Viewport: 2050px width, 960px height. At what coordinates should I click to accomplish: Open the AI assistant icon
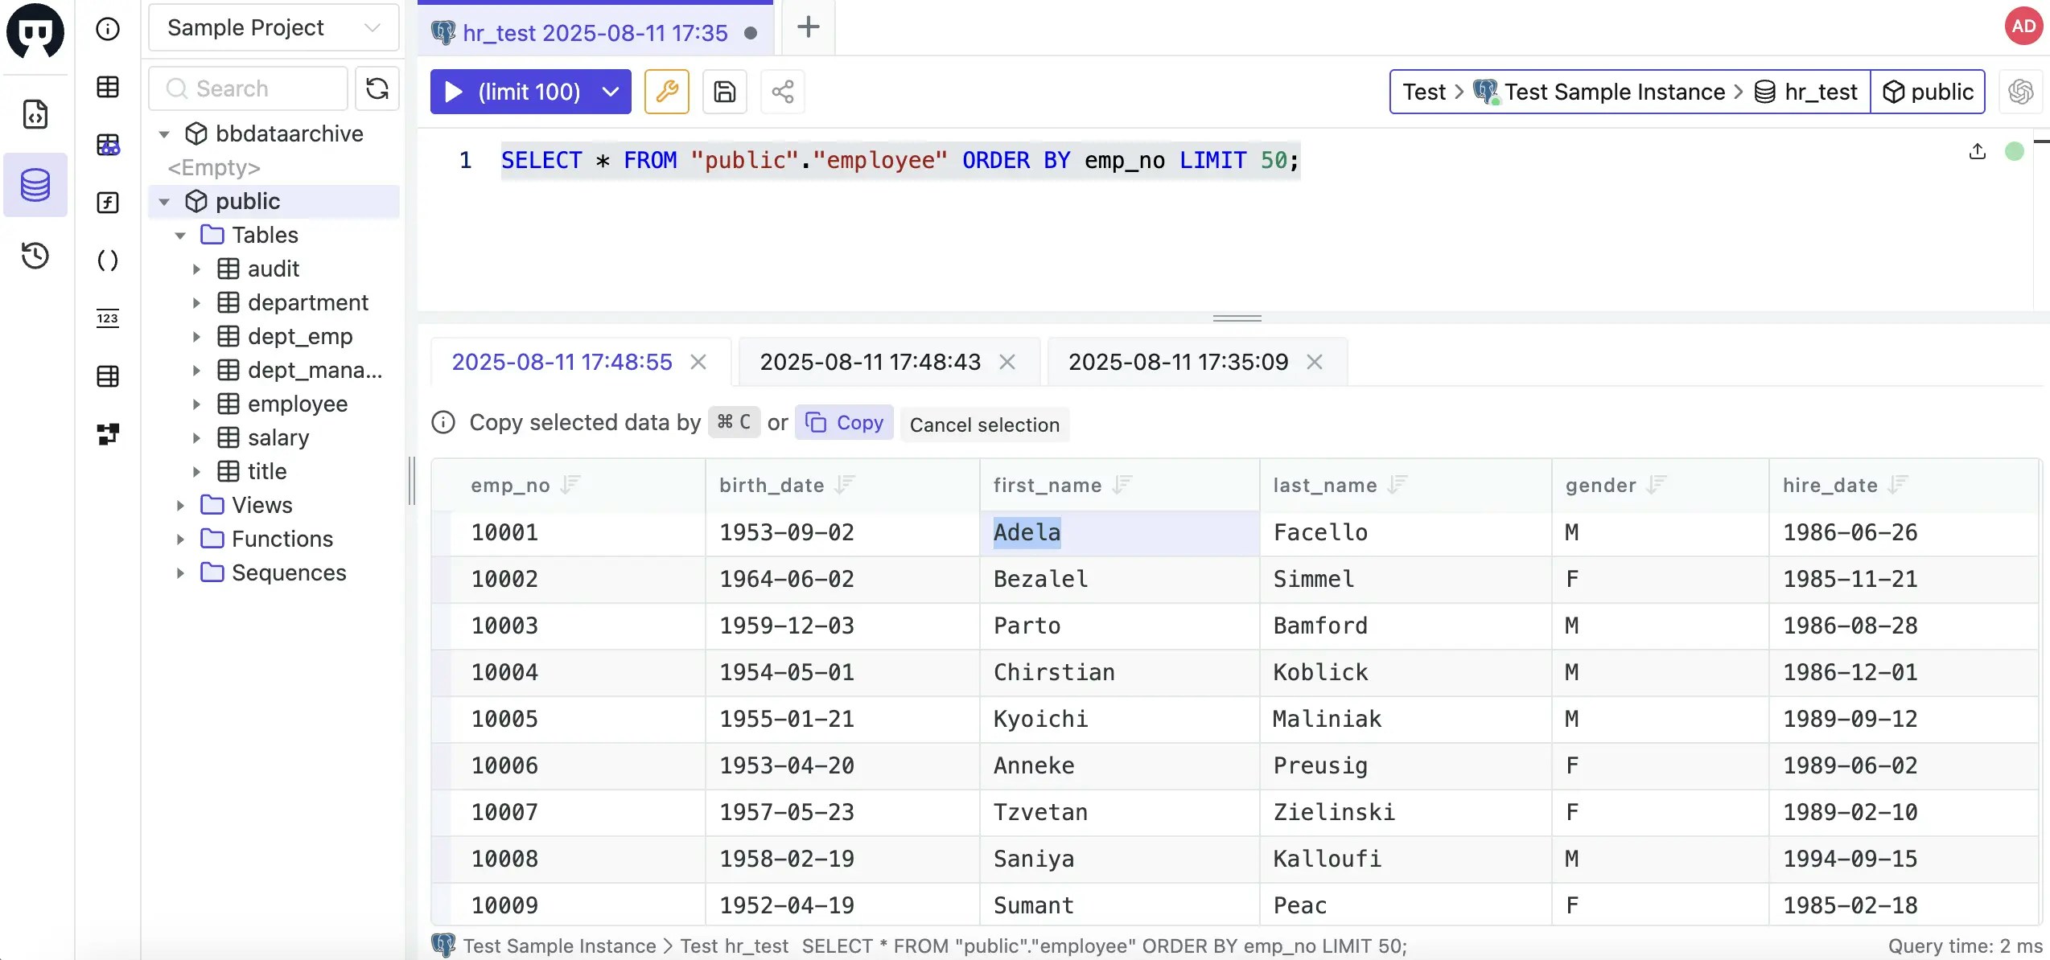point(2021,92)
